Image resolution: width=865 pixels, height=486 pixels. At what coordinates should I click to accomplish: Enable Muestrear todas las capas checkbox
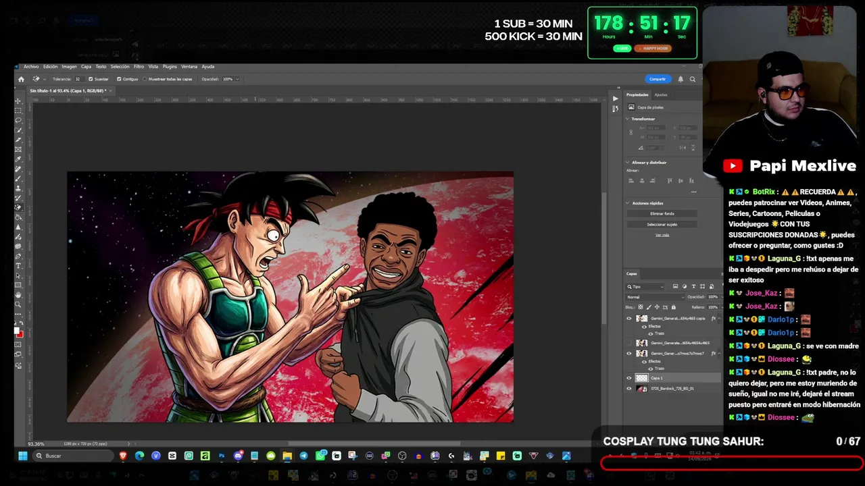click(144, 79)
